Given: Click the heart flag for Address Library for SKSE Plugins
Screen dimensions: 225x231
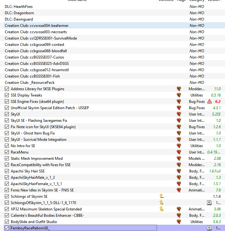Looking at the screenshot, I should [179, 89].
